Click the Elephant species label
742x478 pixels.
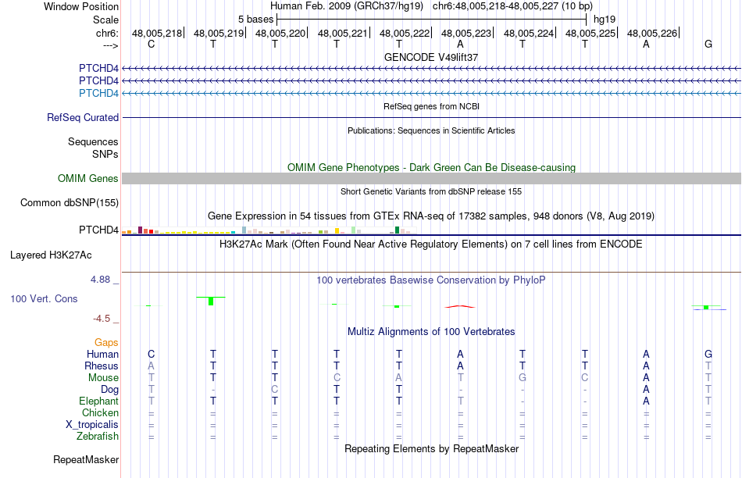pos(98,401)
